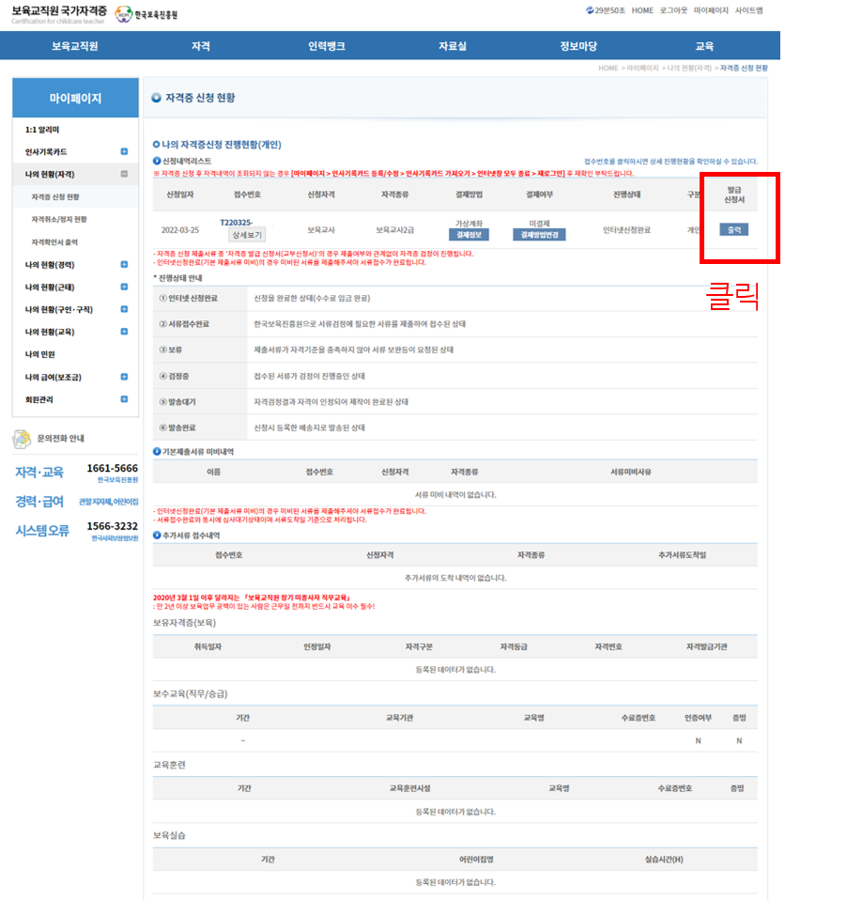The image size is (862, 900).
Task: Go to 정보마당 in the navigation bar
Action: point(577,46)
